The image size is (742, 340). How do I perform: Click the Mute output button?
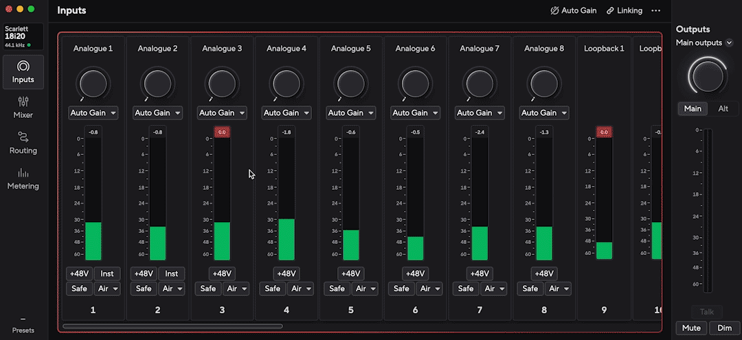point(691,328)
